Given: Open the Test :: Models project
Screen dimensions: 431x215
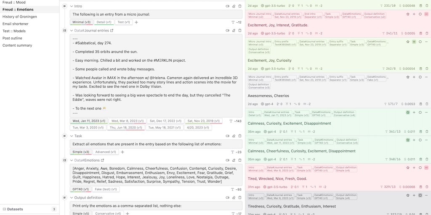Looking at the screenshot, I should tap(29, 31).
